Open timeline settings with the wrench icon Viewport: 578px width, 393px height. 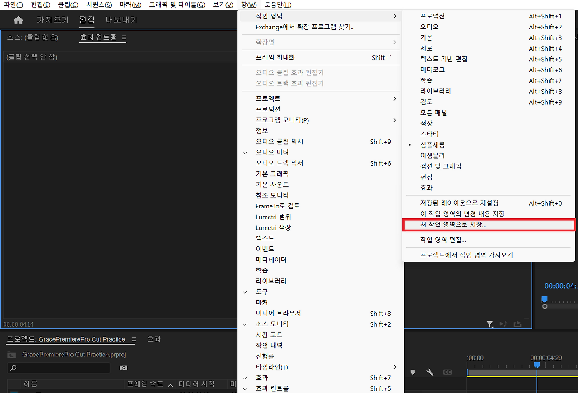coord(429,372)
